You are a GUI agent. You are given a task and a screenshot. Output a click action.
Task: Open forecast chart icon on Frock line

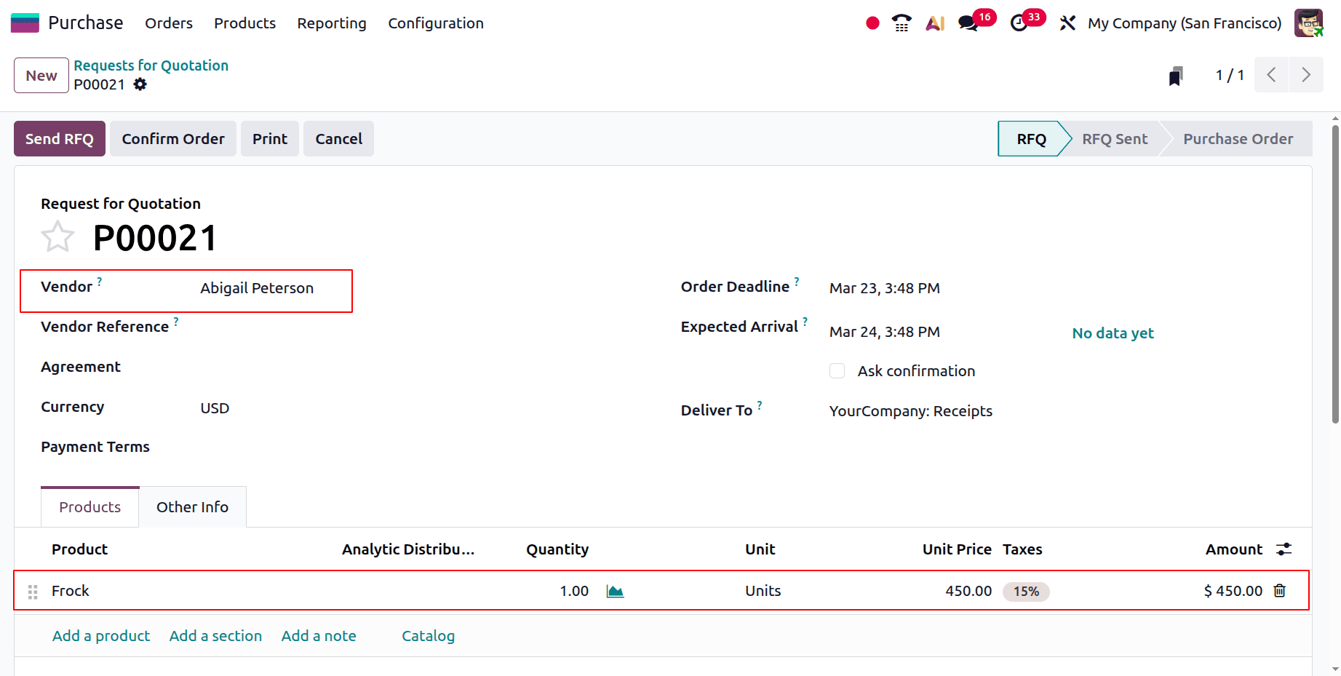[615, 591]
